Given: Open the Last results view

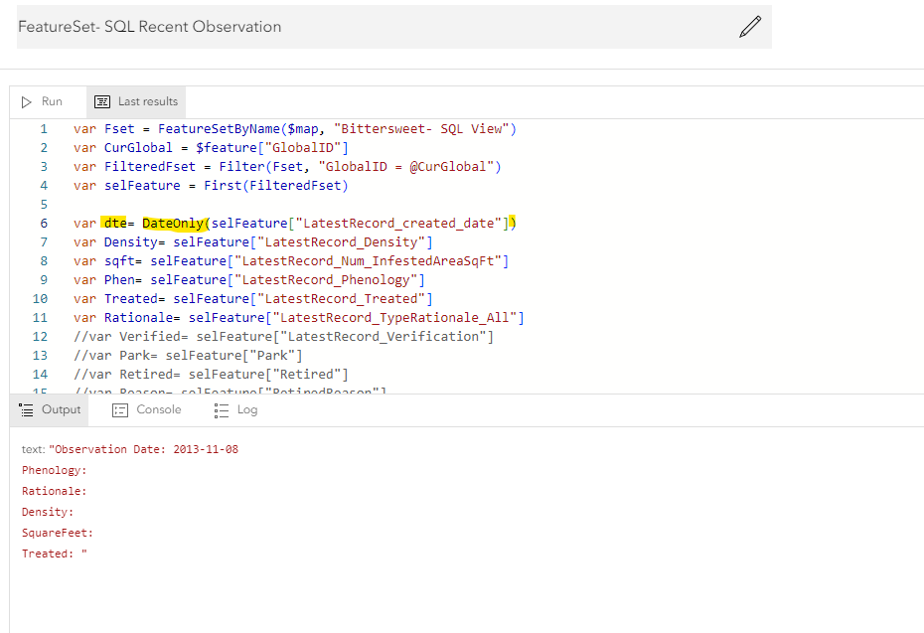Looking at the screenshot, I should pyautogui.click(x=137, y=101).
